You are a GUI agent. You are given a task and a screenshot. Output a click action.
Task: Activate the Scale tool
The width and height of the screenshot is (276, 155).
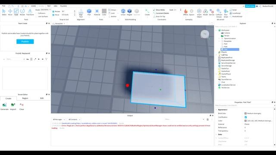tap(16, 12)
